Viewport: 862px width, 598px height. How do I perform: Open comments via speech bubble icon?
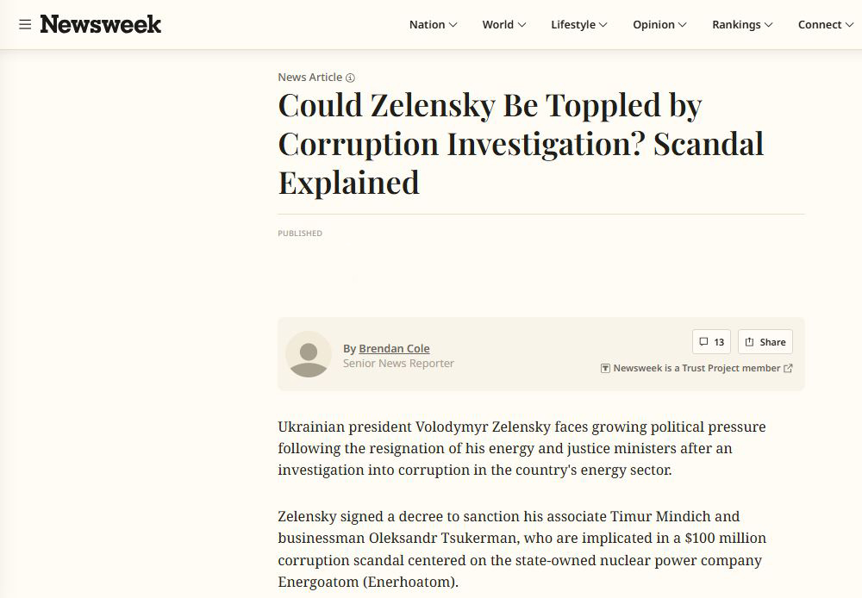coord(703,342)
